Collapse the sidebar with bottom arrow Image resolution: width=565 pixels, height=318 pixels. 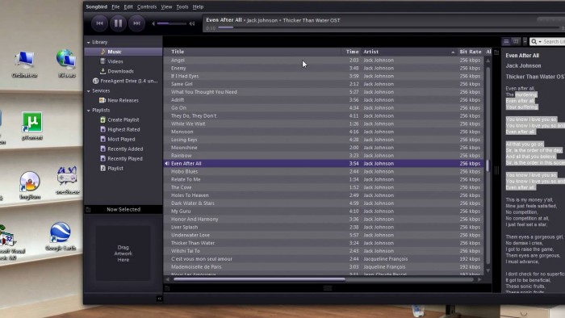tap(159, 299)
